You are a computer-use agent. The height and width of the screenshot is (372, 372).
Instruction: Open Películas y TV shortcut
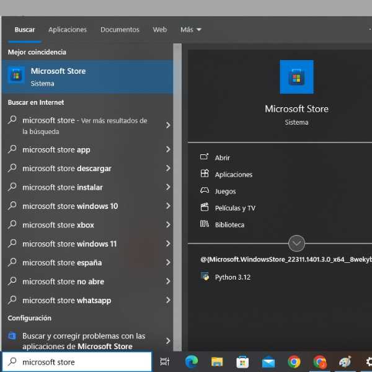[234, 208]
